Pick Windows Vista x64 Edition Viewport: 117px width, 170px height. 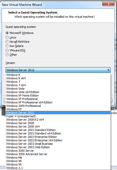coord(58,92)
